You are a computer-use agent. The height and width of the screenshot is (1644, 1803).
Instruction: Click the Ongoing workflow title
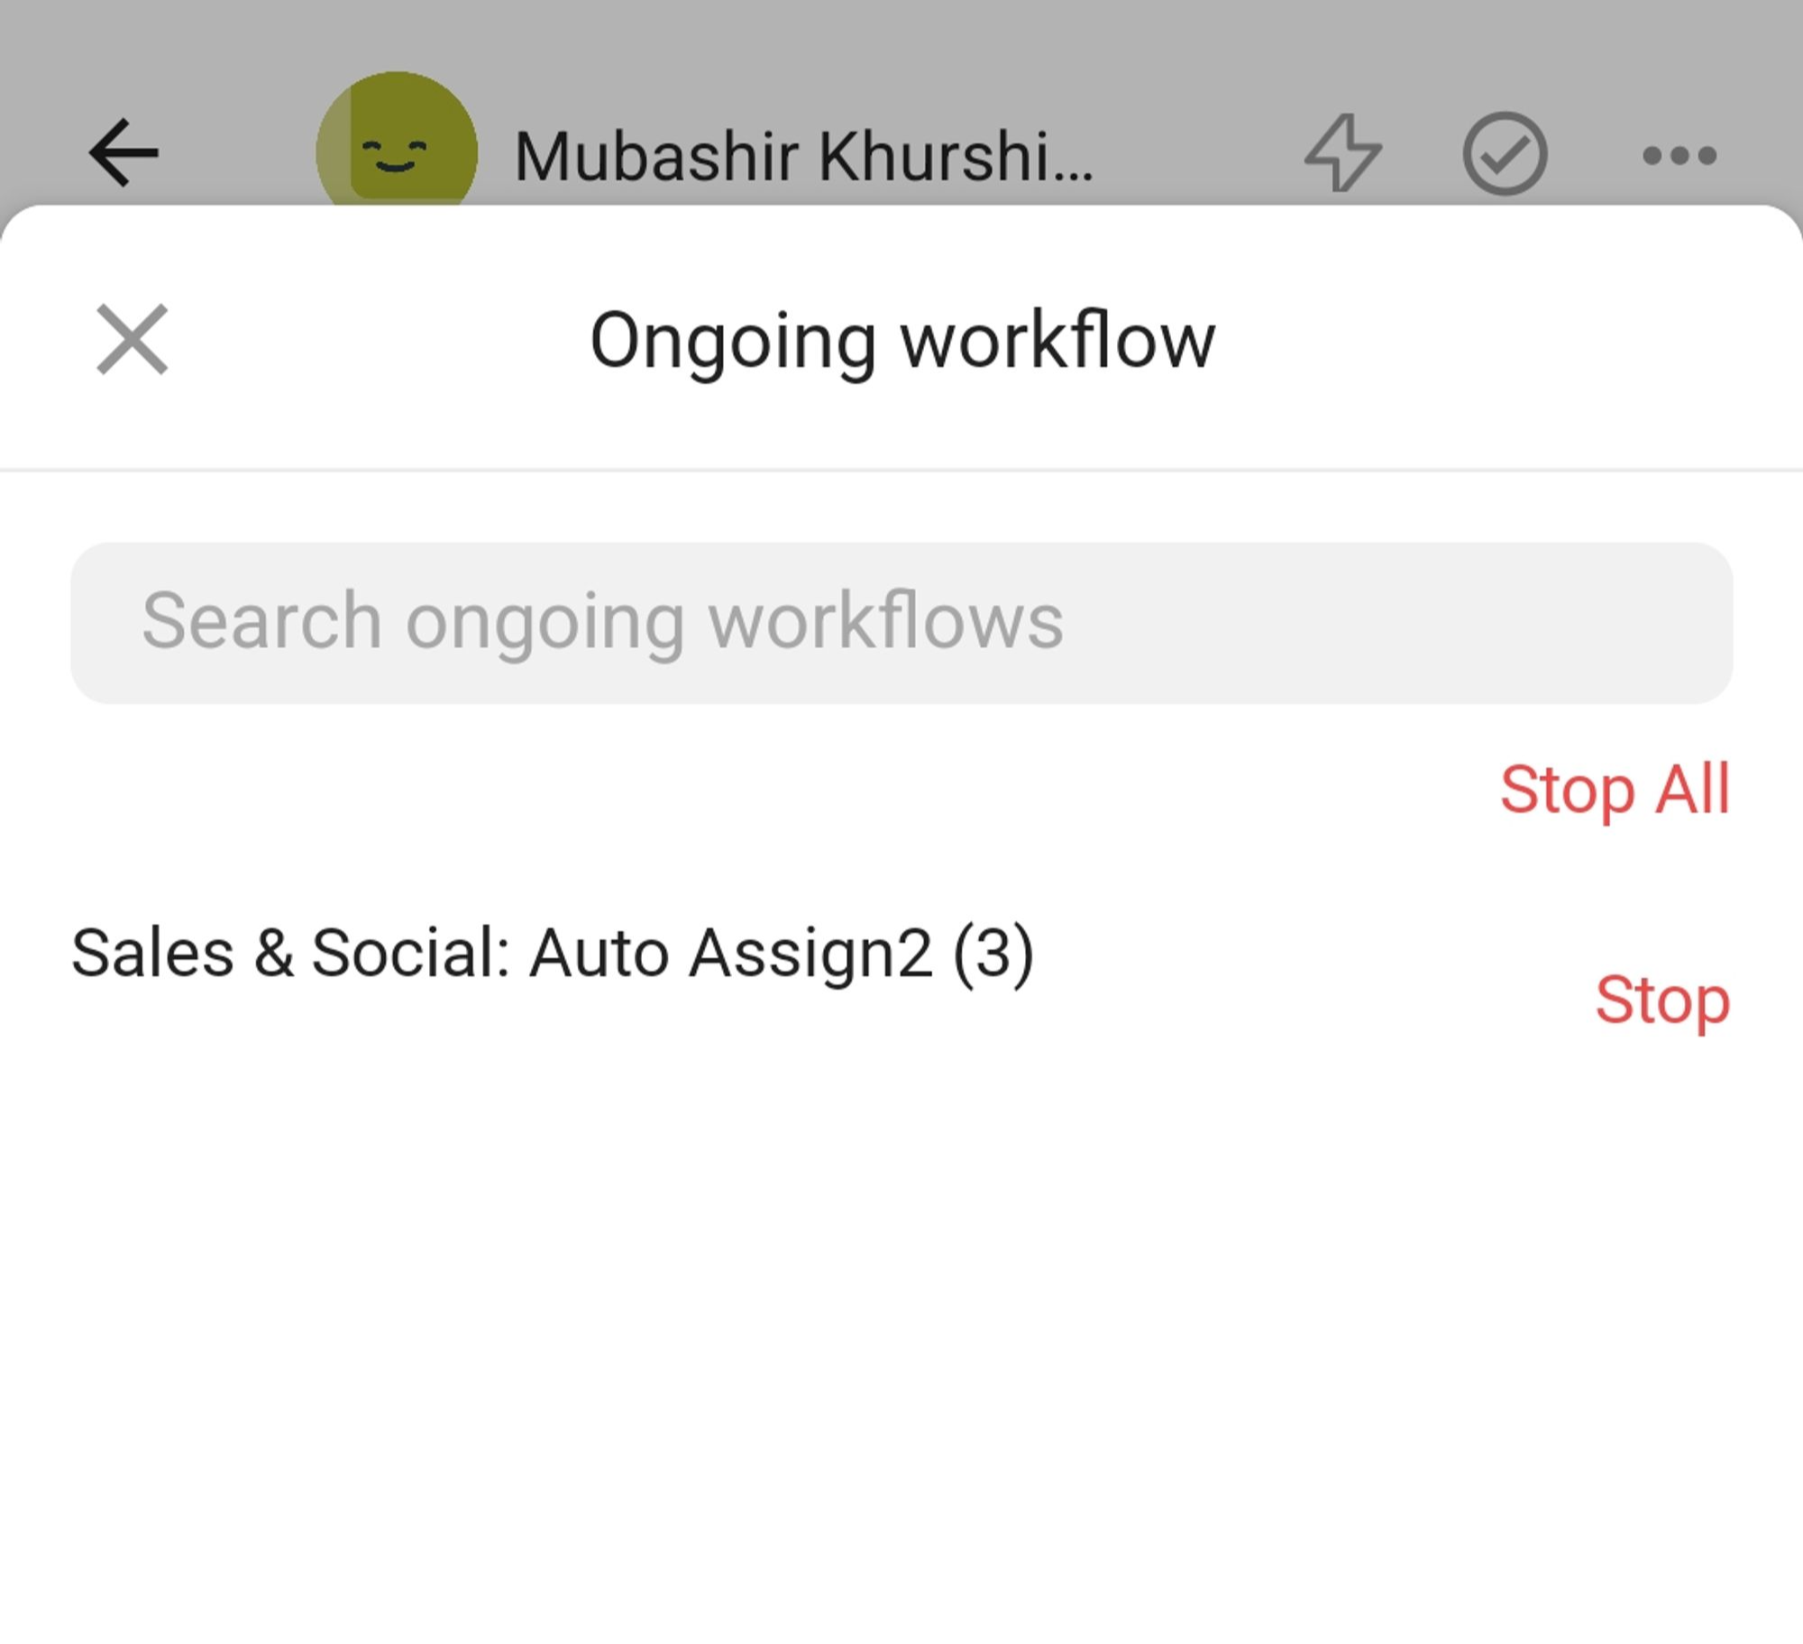pos(901,341)
